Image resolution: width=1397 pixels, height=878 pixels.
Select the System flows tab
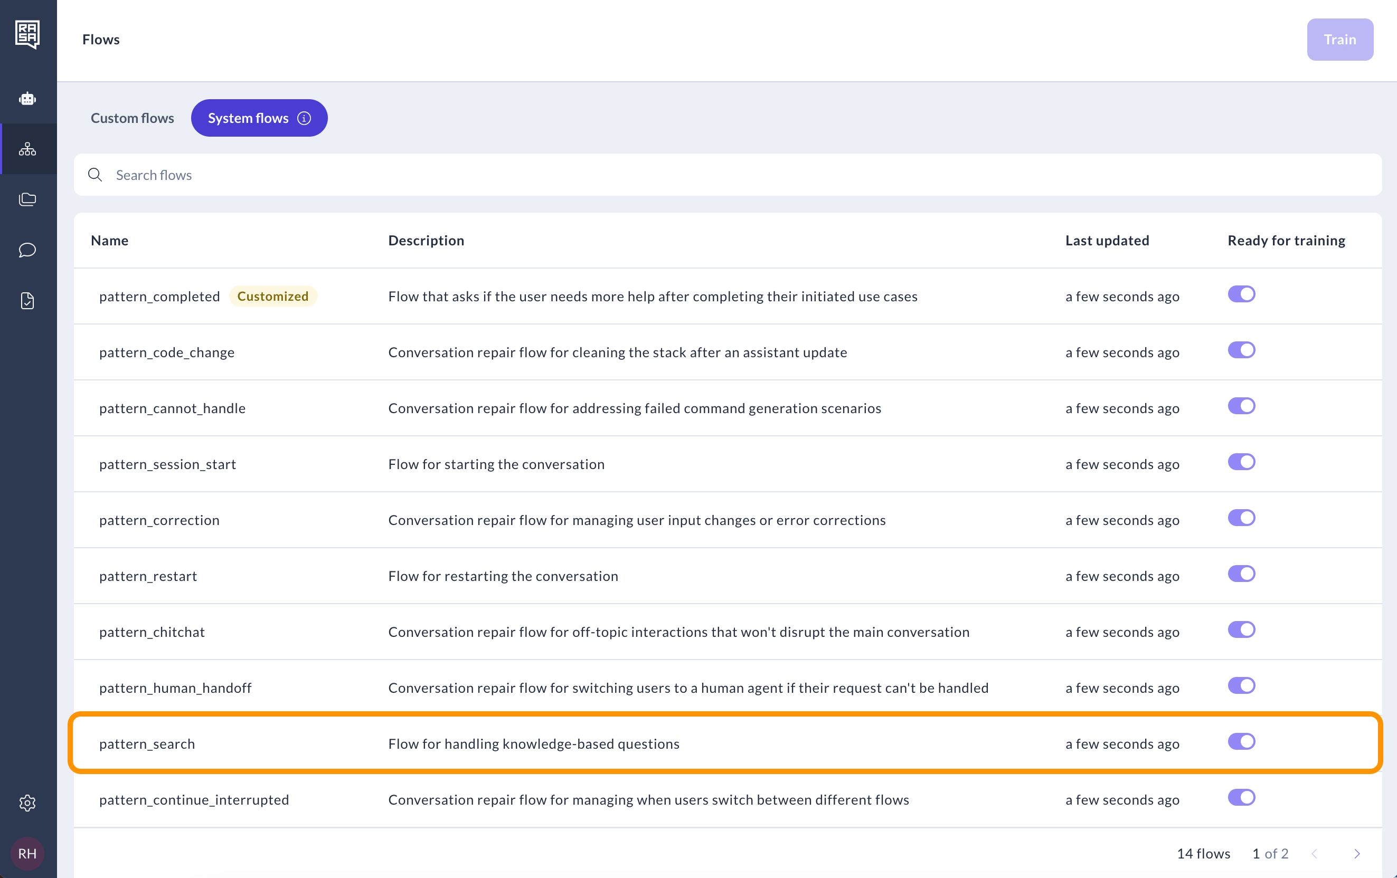(x=248, y=118)
